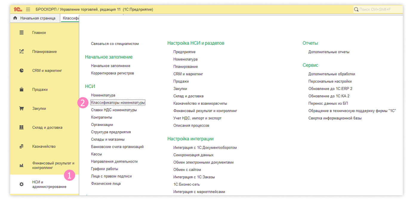Click the CRM и маркетинг pie icon

pos(21,71)
